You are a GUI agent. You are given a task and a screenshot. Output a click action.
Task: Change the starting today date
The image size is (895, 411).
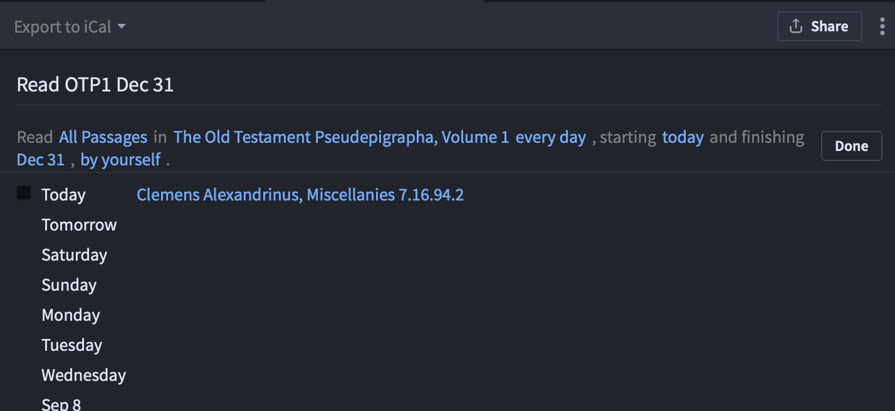[683, 137]
